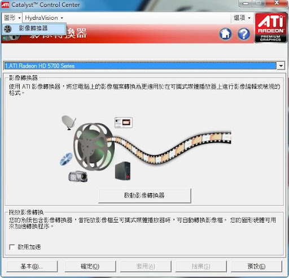This screenshot has width=289, height=278.
Task: Click the 確定(O) button
Action: click(90, 266)
